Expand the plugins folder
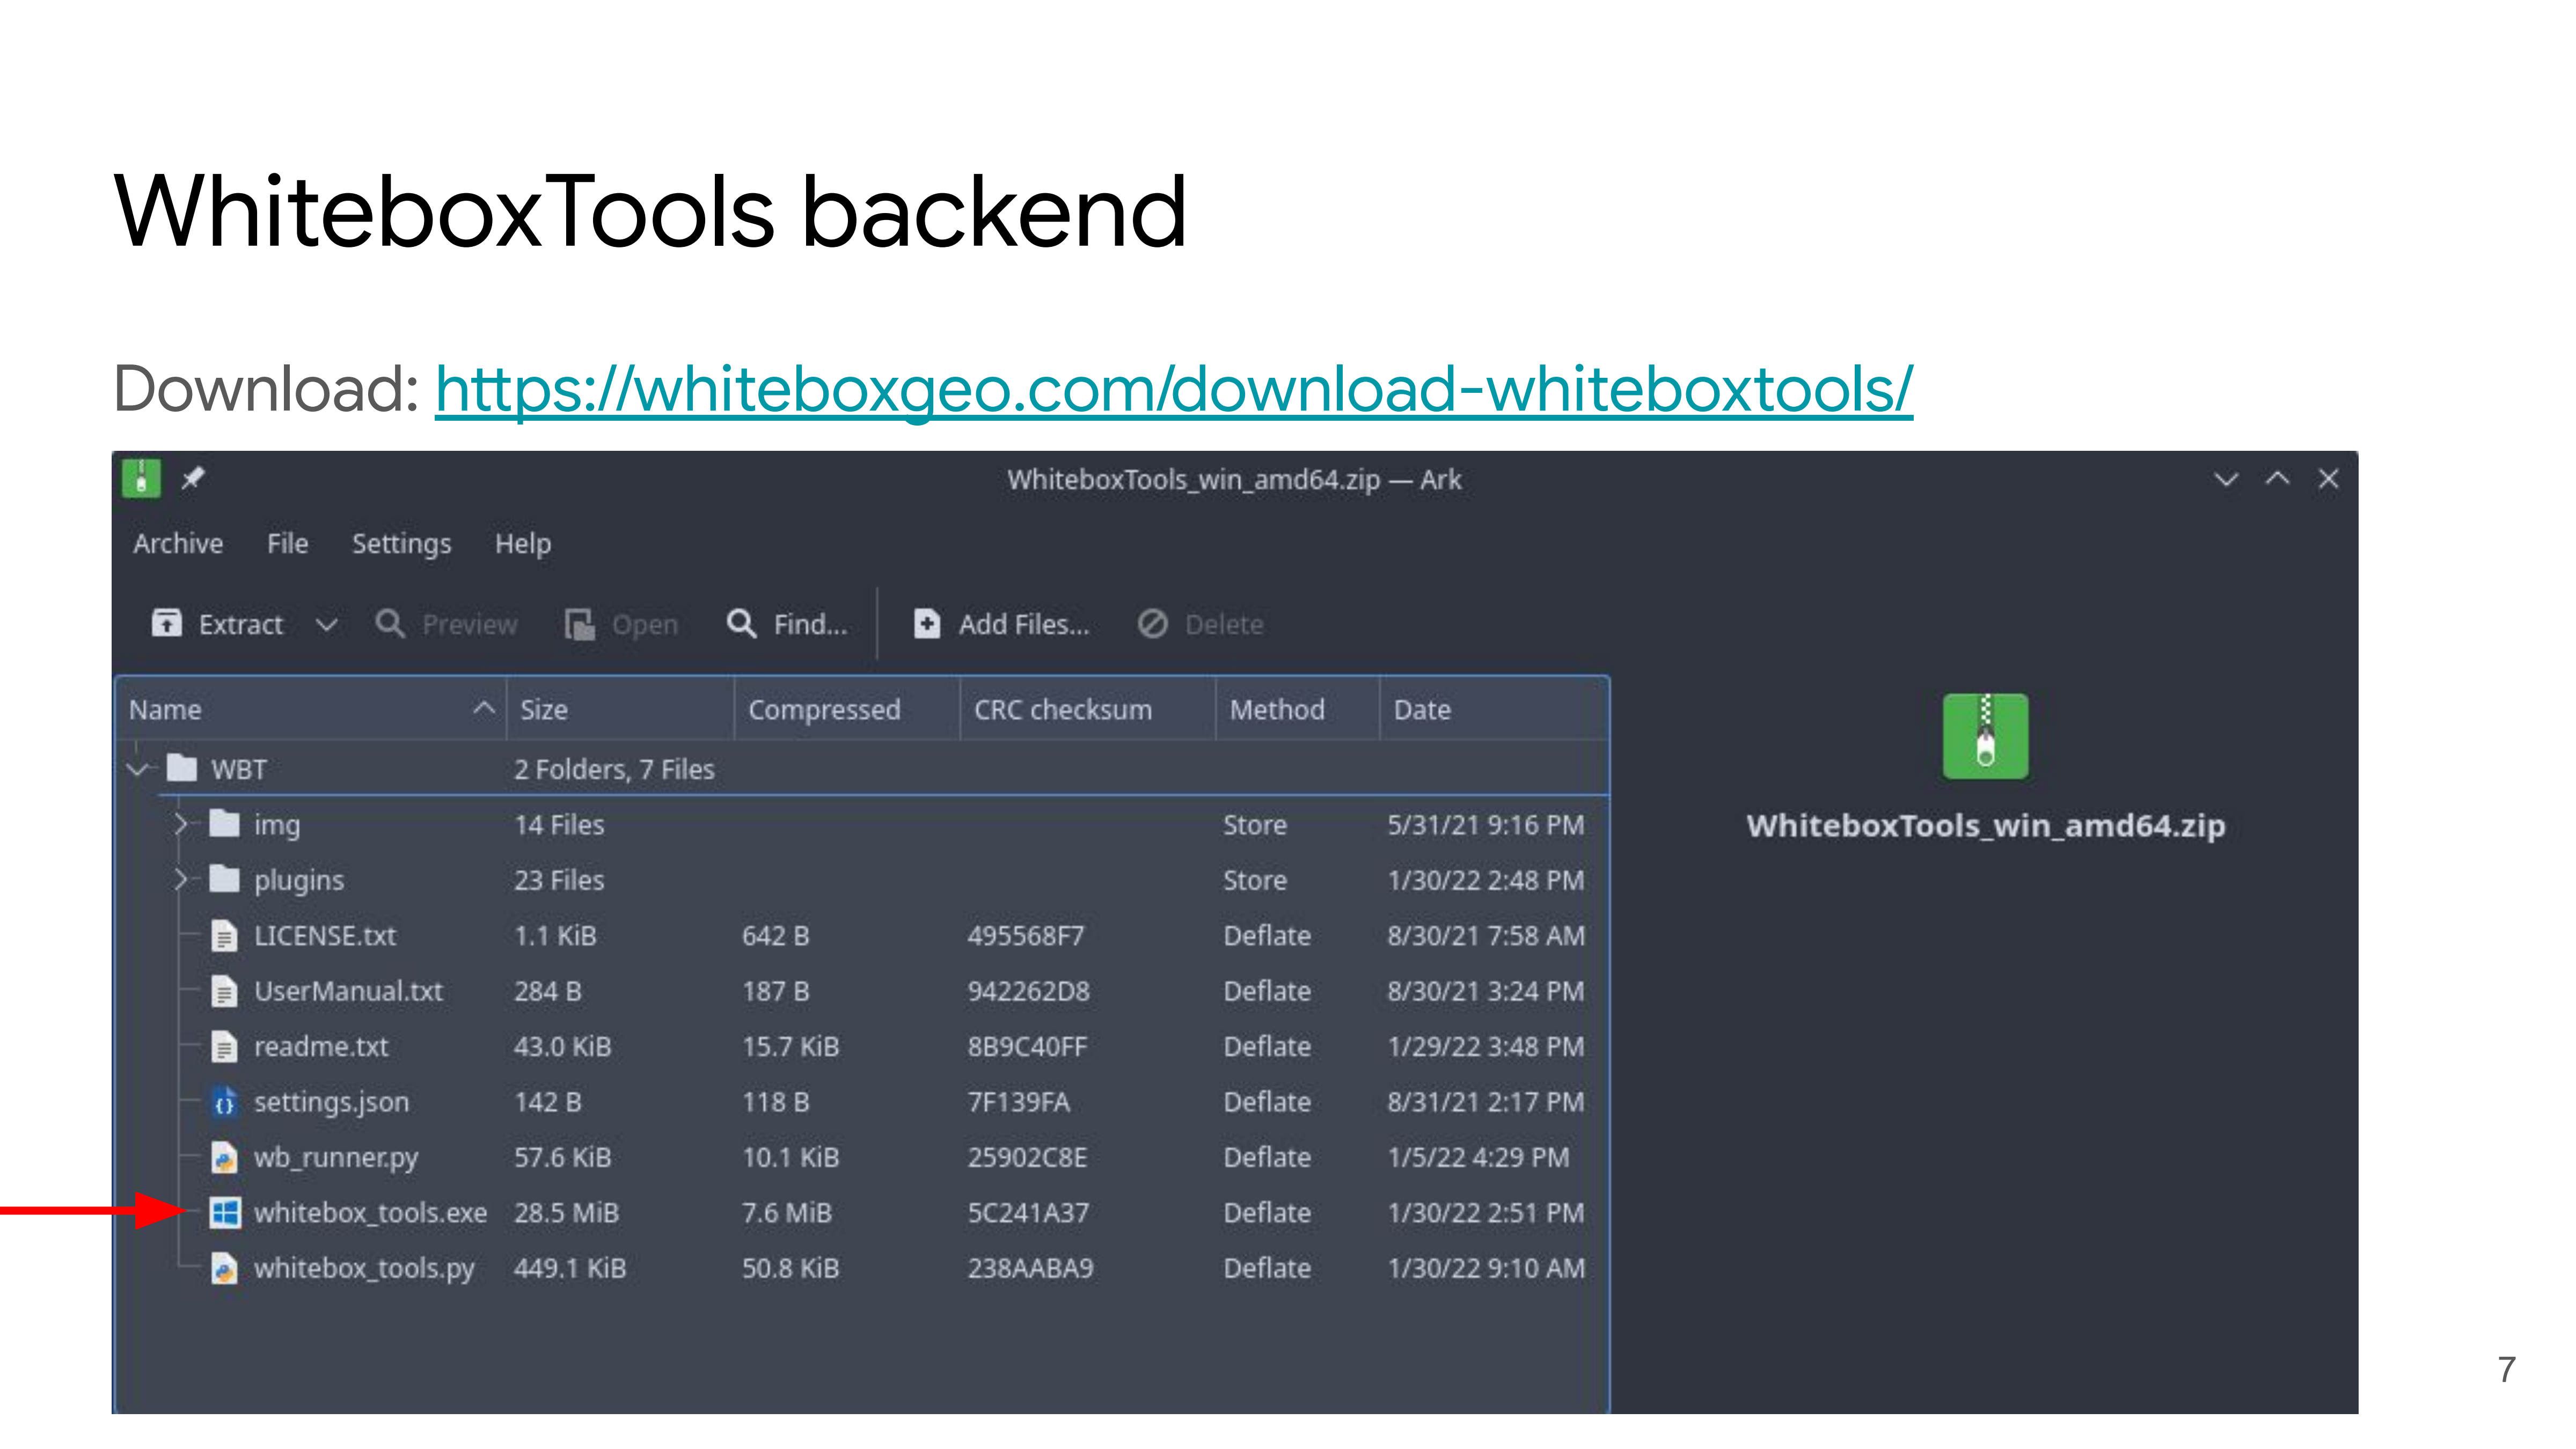 [x=181, y=880]
